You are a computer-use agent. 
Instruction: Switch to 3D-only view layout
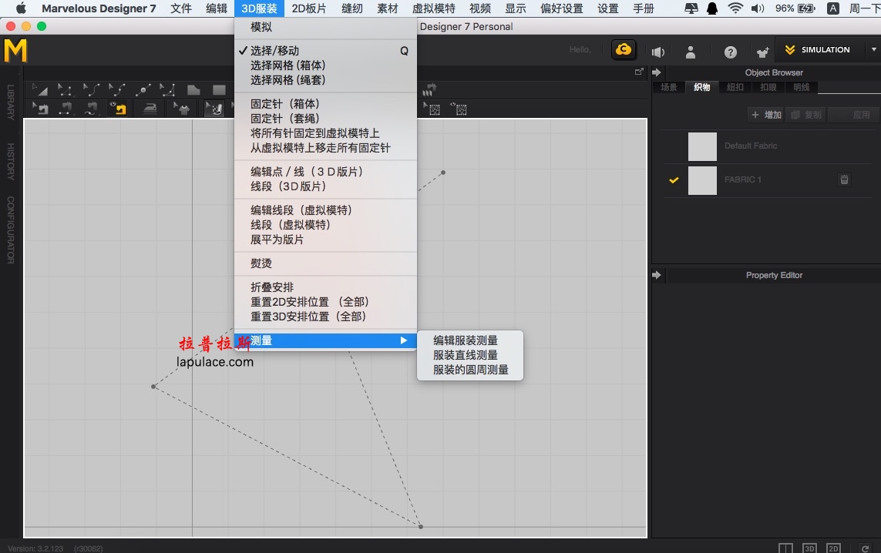[x=809, y=548]
